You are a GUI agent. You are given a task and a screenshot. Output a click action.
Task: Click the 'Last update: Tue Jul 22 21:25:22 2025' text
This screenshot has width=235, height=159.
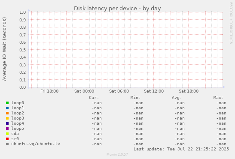click(x=181, y=149)
